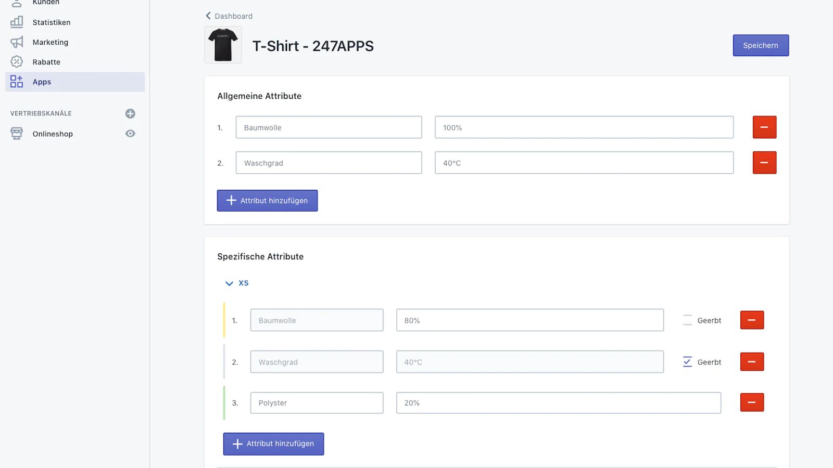Open Kunden menu item

click(46, 3)
